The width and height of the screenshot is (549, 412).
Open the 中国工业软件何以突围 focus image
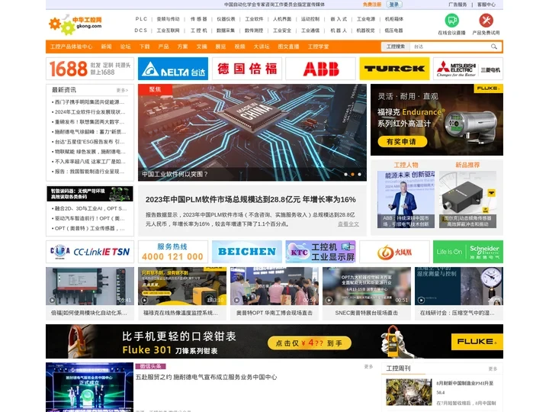coord(252,133)
